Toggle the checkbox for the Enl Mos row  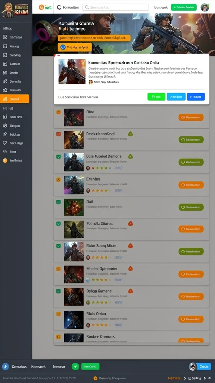click(59, 180)
